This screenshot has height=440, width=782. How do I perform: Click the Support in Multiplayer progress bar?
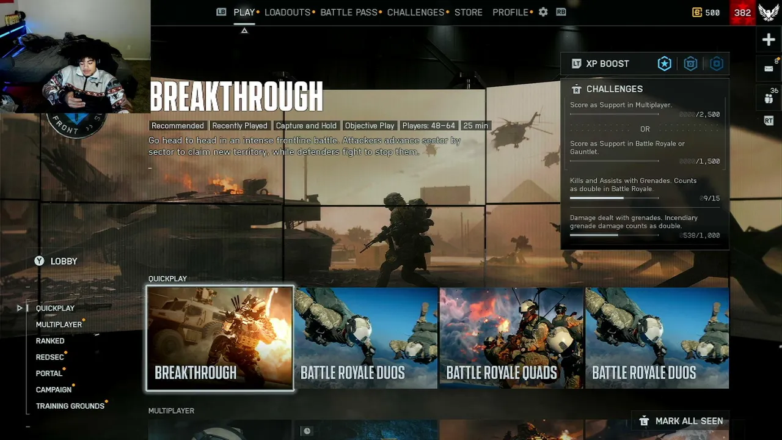614,114
